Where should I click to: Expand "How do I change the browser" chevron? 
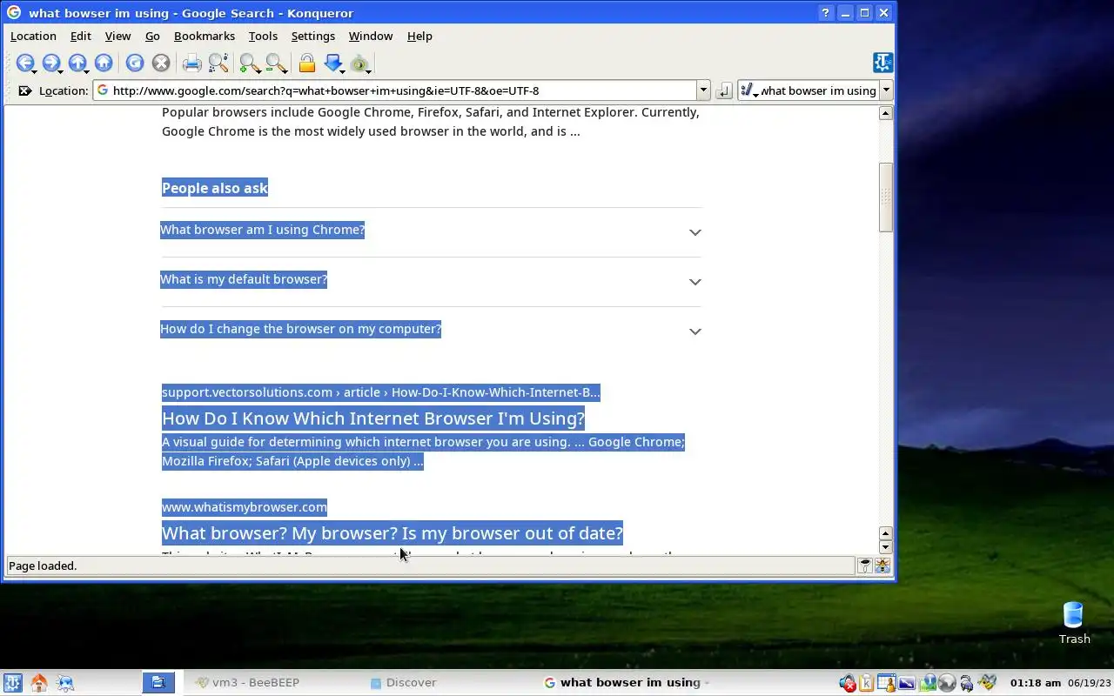pos(695,331)
